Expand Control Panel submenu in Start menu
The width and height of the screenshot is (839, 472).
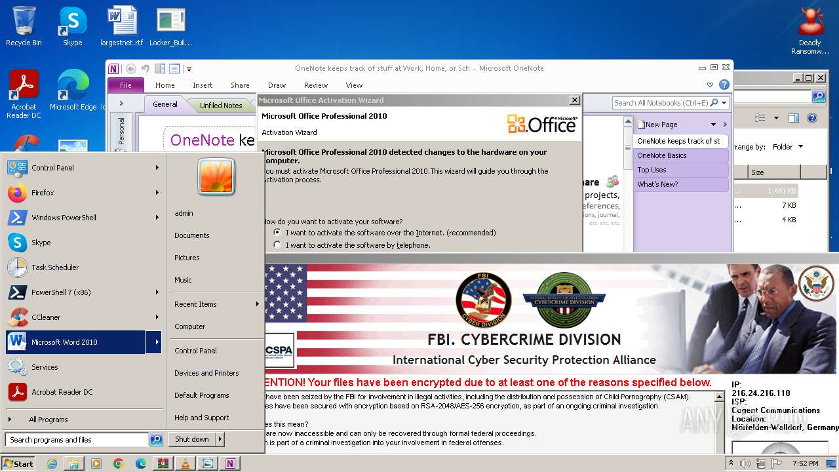point(157,168)
